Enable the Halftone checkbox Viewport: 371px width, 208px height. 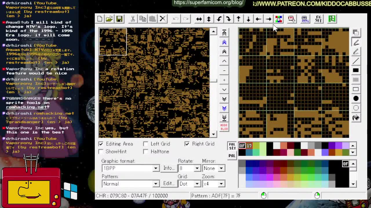[x=146, y=152]
